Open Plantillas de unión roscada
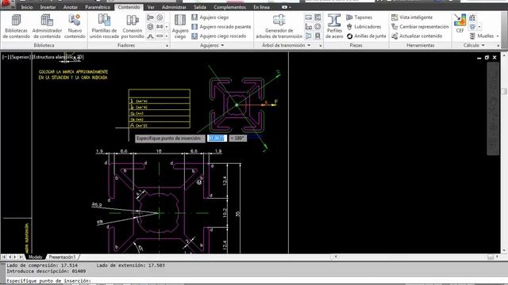This screenshot has width=508, height=285. (x=104, y=26)
